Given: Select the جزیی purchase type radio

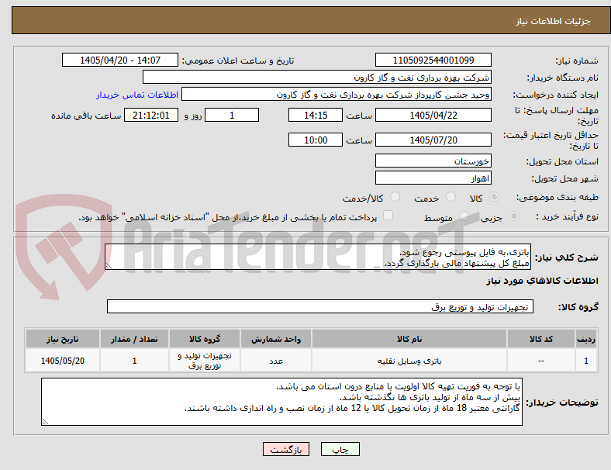Looking at the screenshot, I should click(x=514, y=216).
